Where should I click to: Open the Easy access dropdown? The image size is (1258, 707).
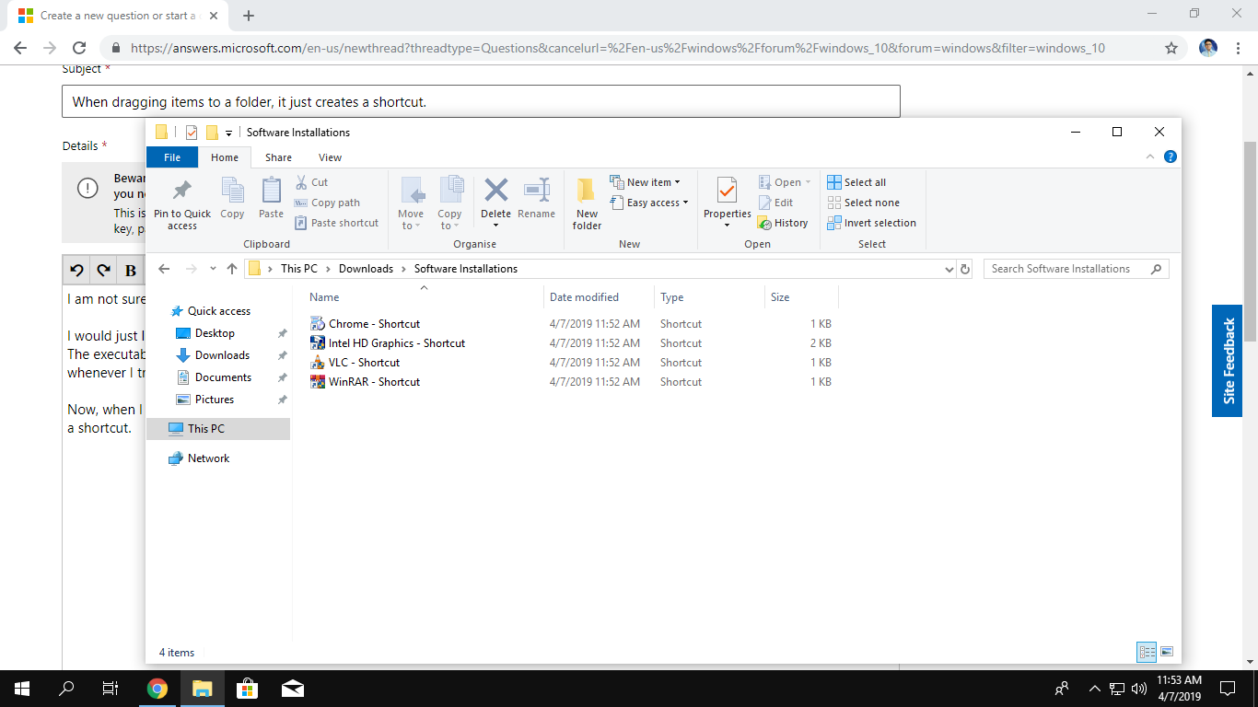click(648, 203)
